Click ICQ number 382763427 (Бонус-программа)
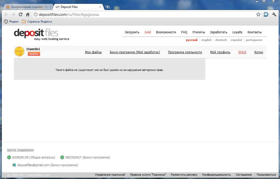 tap(88, 157)
